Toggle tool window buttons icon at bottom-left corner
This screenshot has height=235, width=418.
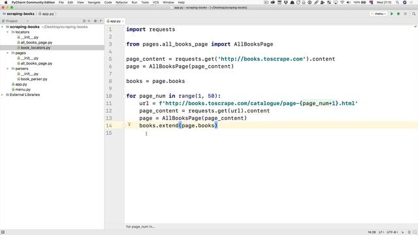(x=3, y=232)
